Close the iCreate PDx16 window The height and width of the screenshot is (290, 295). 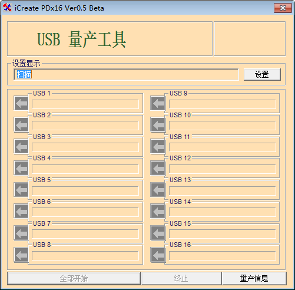(x=283, y=8)
